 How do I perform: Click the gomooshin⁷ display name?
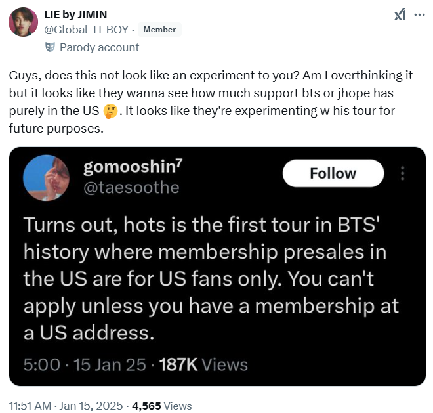[133, 167]
